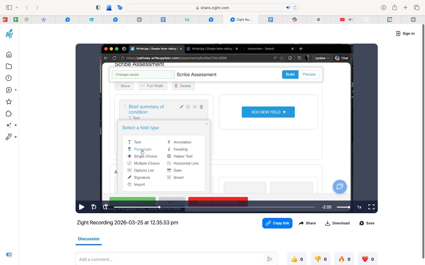This screenshot has width=425, height=265.
Task: Adjust the video volume slider
Action: 343,207
